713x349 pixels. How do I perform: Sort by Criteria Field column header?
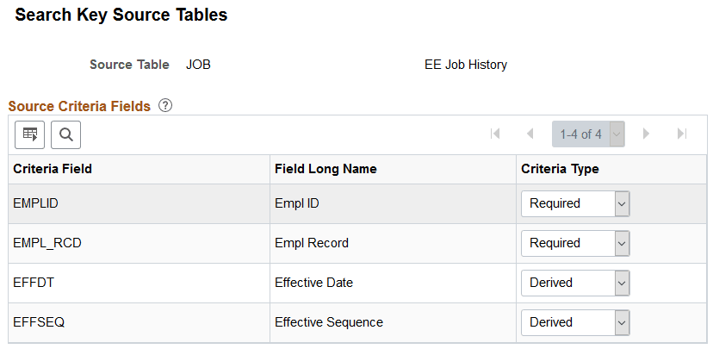(x=53, y=169)
